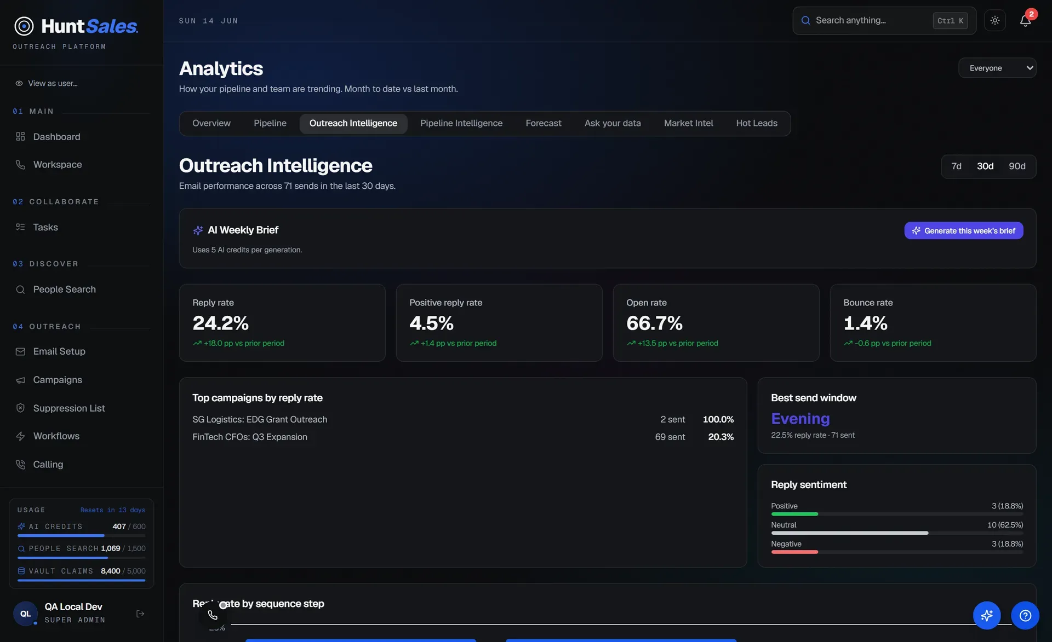This screenshot has width=1052, height=642.
Task: Open Workspace from the sidebar
Action: click(x=58, y=165)
